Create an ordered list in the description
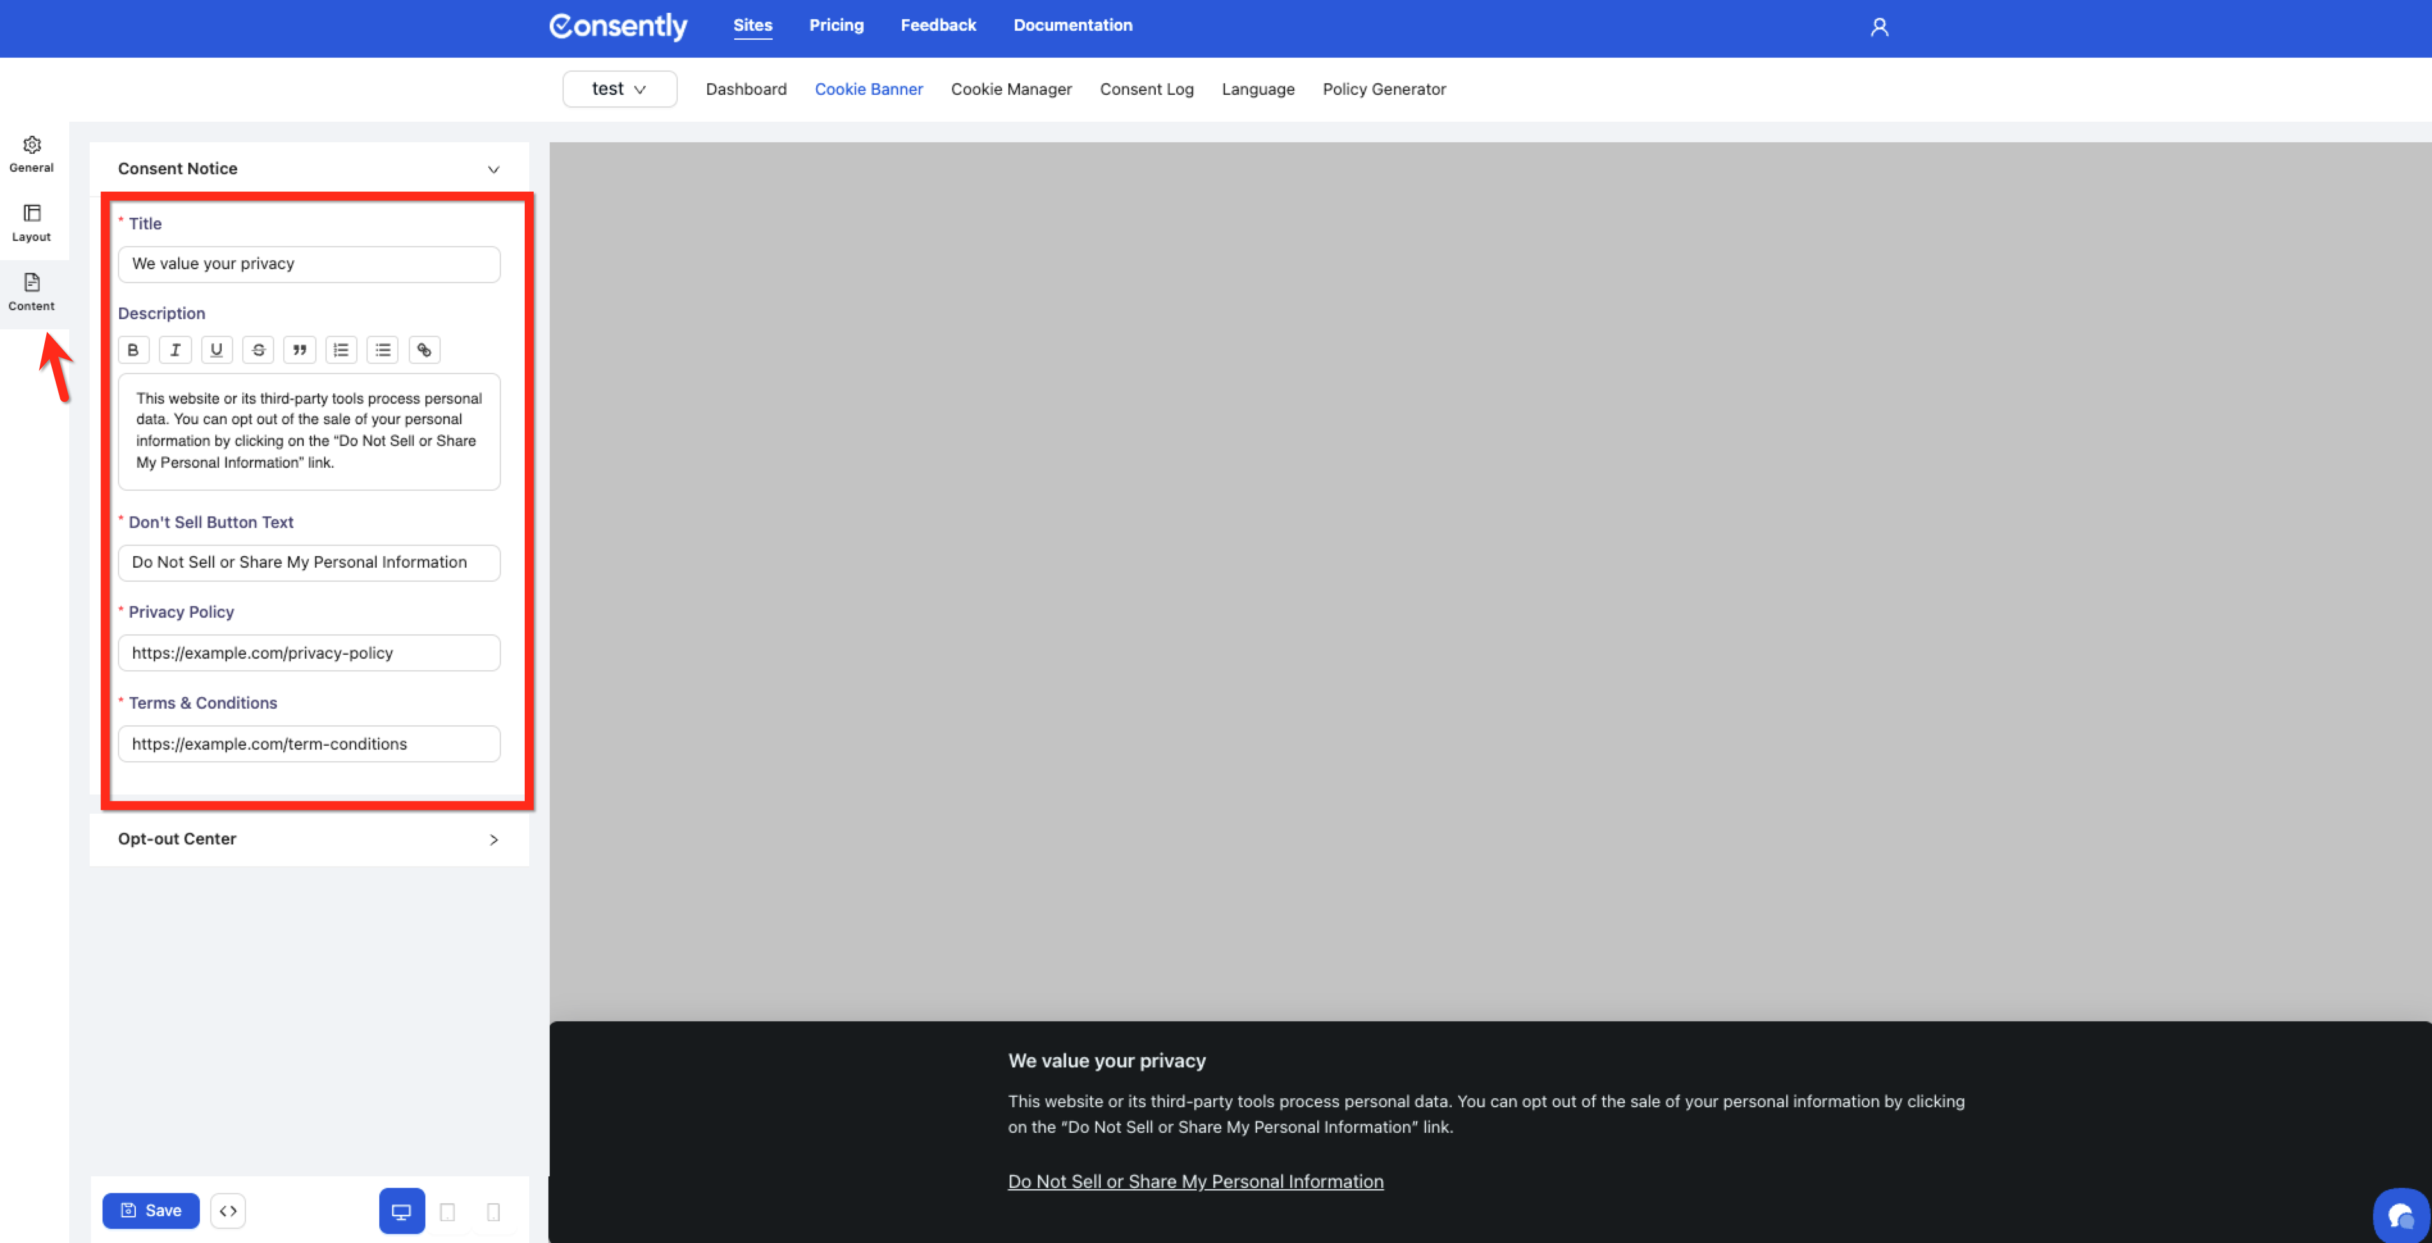Screen dimensions: 2432x1243 (x=341, y=349)
